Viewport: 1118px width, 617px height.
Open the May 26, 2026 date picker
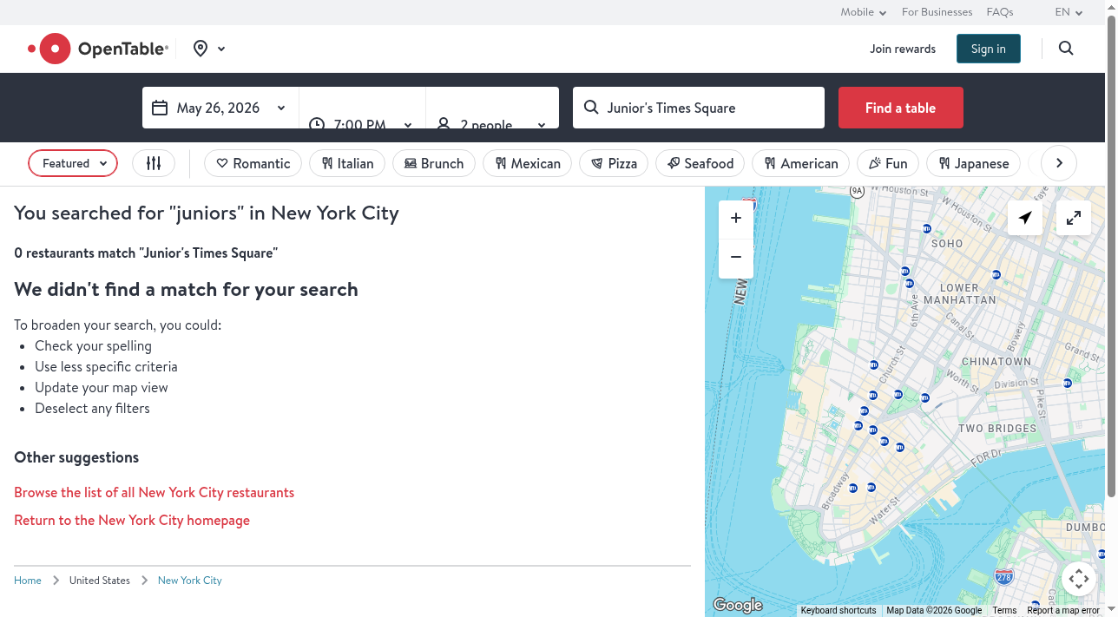coord(220,108)
